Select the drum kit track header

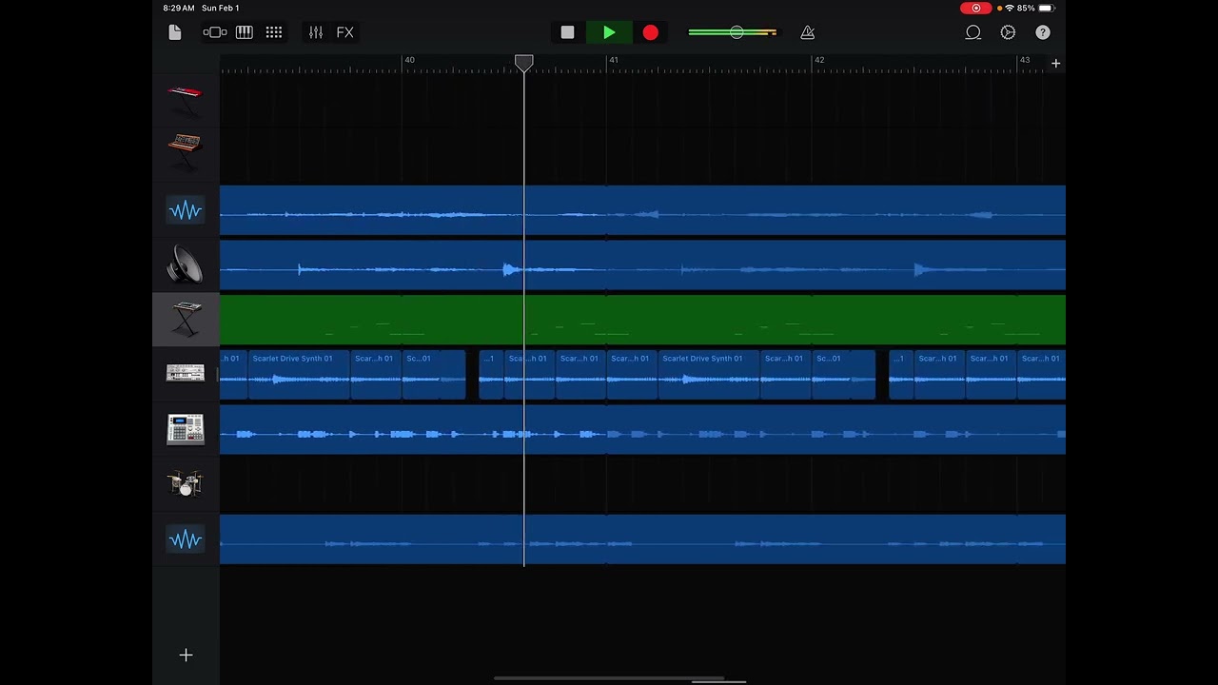pos(186,484)
